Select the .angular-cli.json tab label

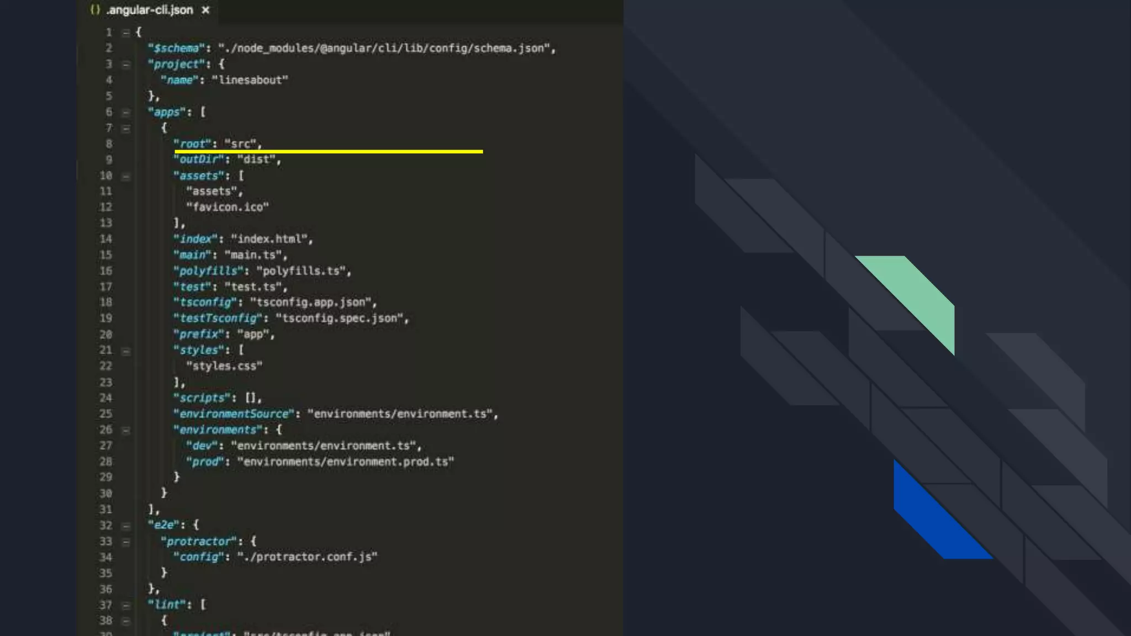click(150, 10)
